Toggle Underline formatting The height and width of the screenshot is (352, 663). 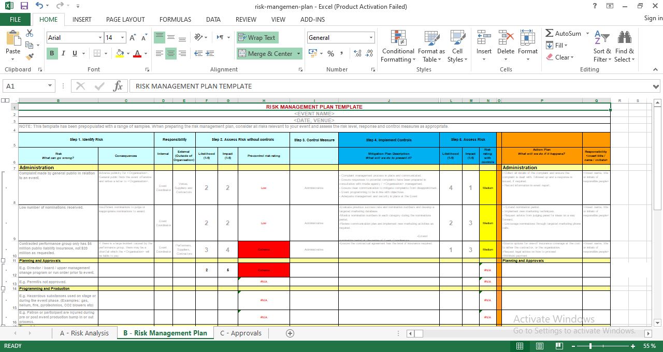(75, 53)
